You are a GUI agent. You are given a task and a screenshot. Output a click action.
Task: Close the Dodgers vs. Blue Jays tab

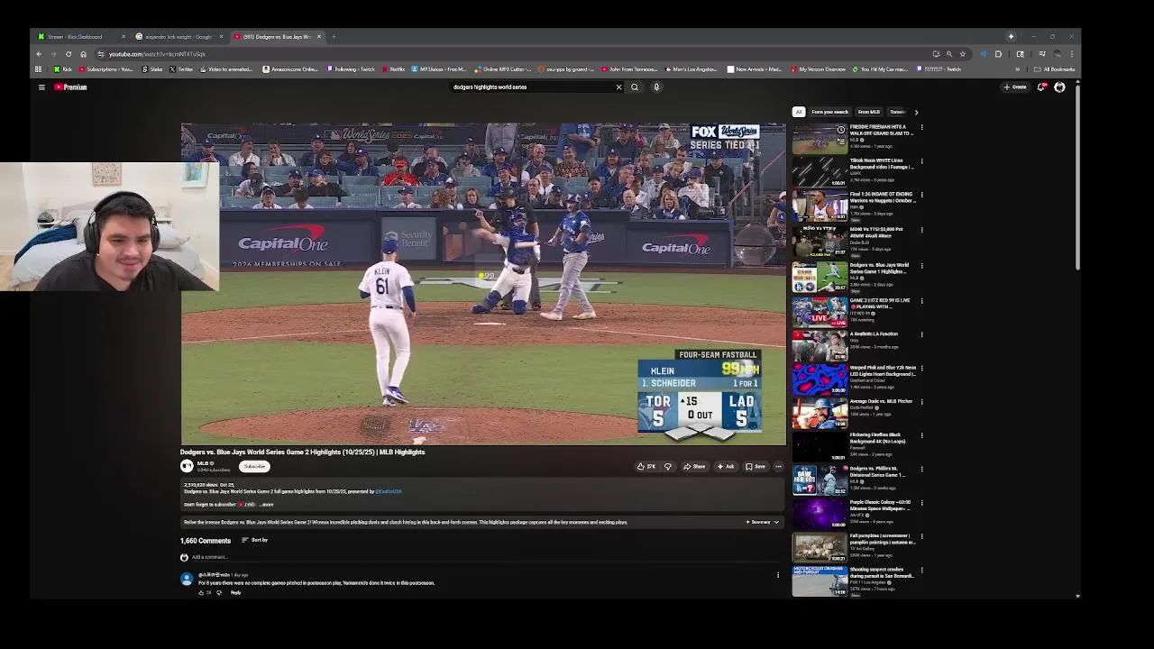tap(318, 37)
